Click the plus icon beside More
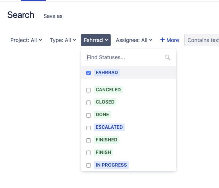This screenshot has height=188, width=219. (x=162, y=40)
